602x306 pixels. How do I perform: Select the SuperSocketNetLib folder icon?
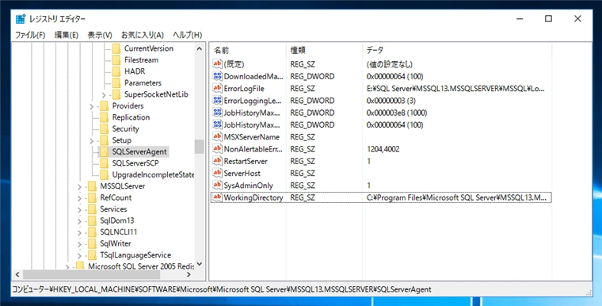[x=116, y=94]
